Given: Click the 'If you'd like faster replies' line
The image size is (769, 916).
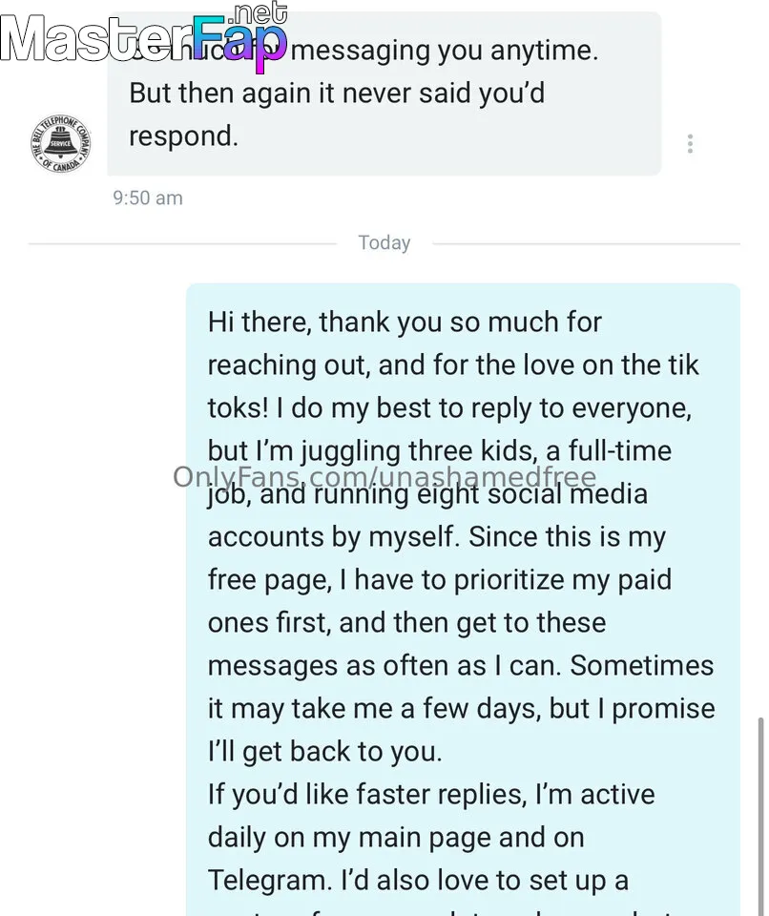Looking at the screenshot, I should [x=431, y=794].
